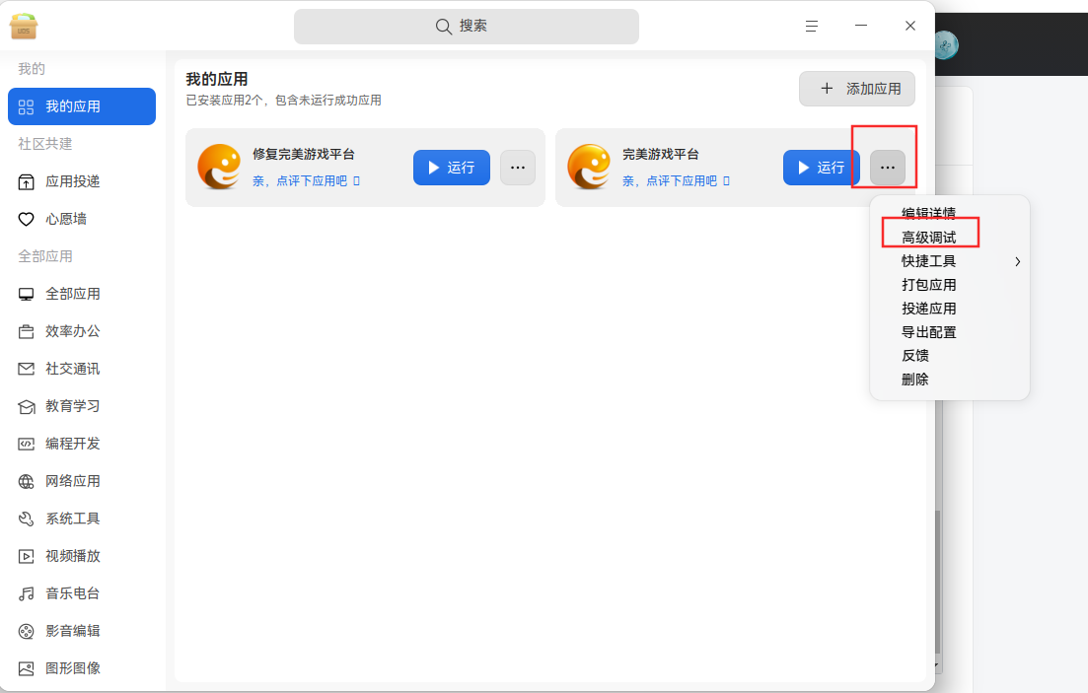This screenshot has height=693, width=1088.
Task: Open review link under 完美游戏平台
Action: point(676,181)
